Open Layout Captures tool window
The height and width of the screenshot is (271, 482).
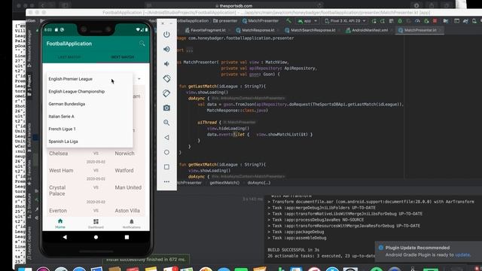(29, 244)
